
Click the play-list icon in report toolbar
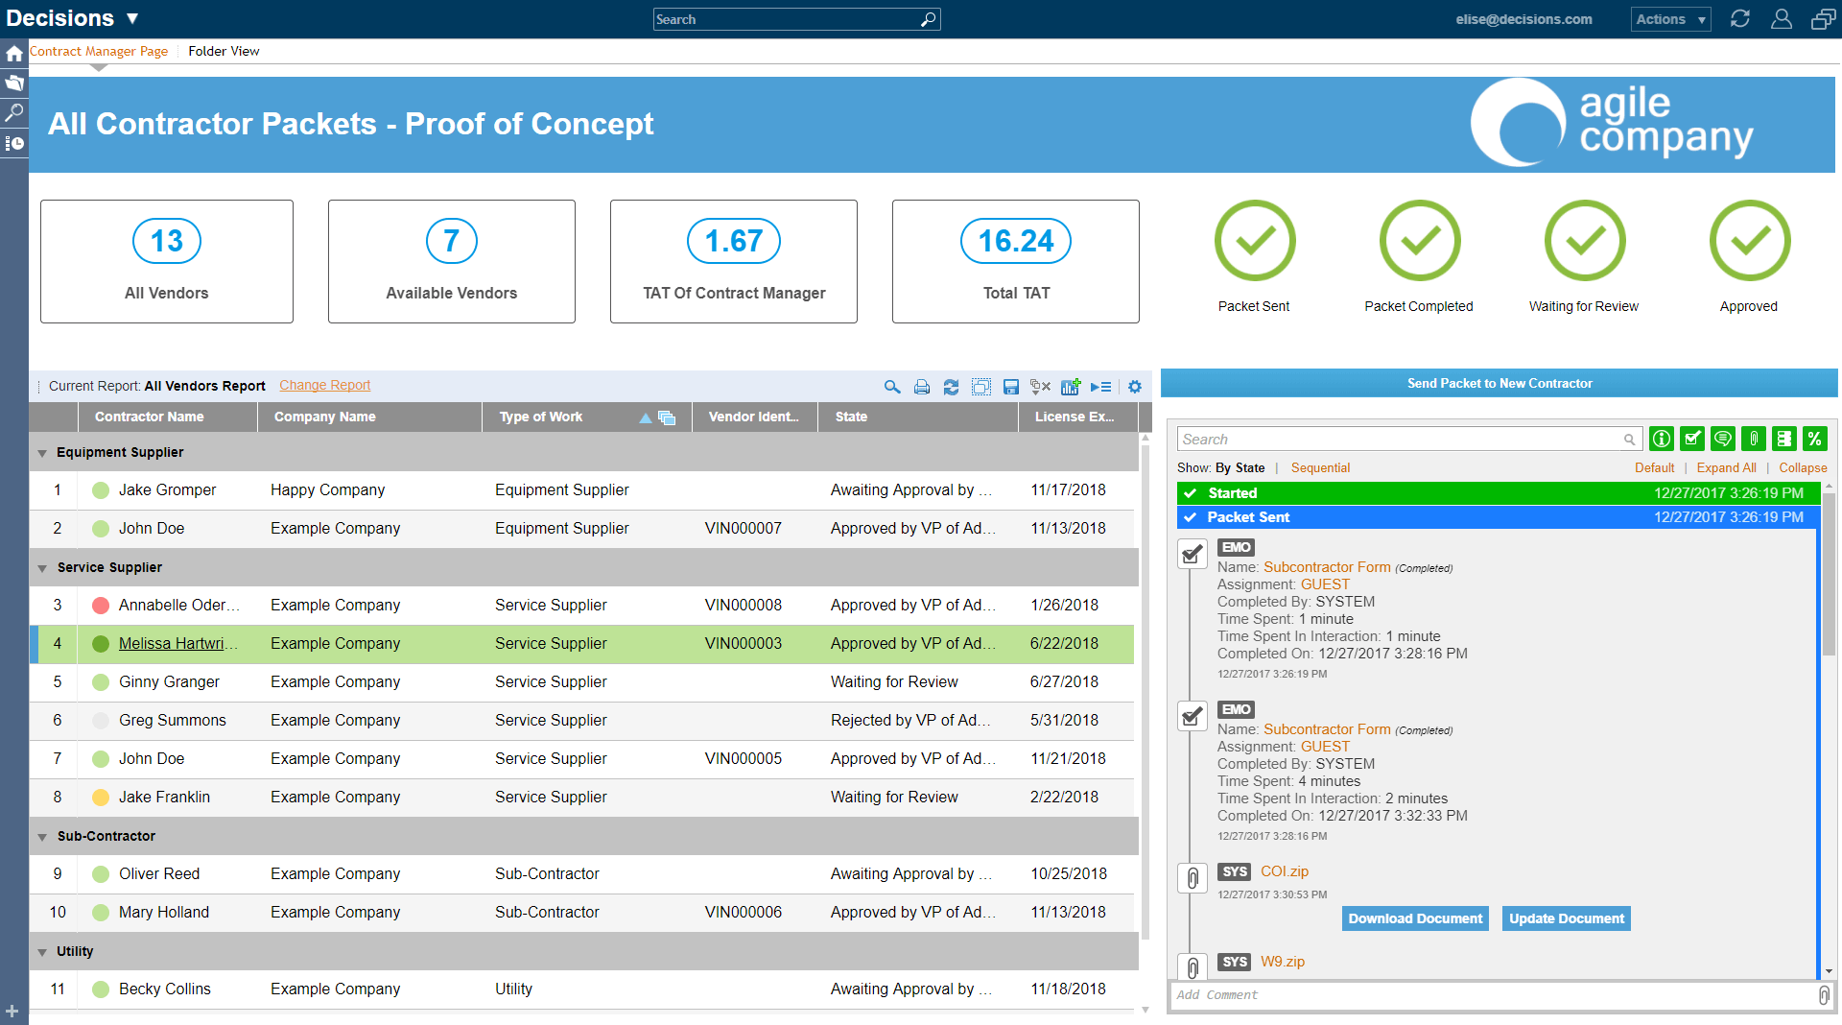pos(1101,387)
